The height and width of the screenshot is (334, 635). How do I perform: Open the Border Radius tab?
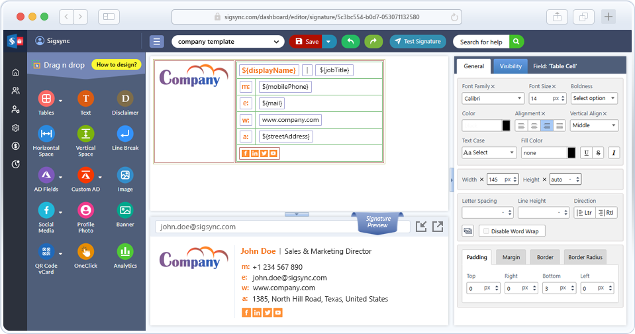tap(585, 257)
